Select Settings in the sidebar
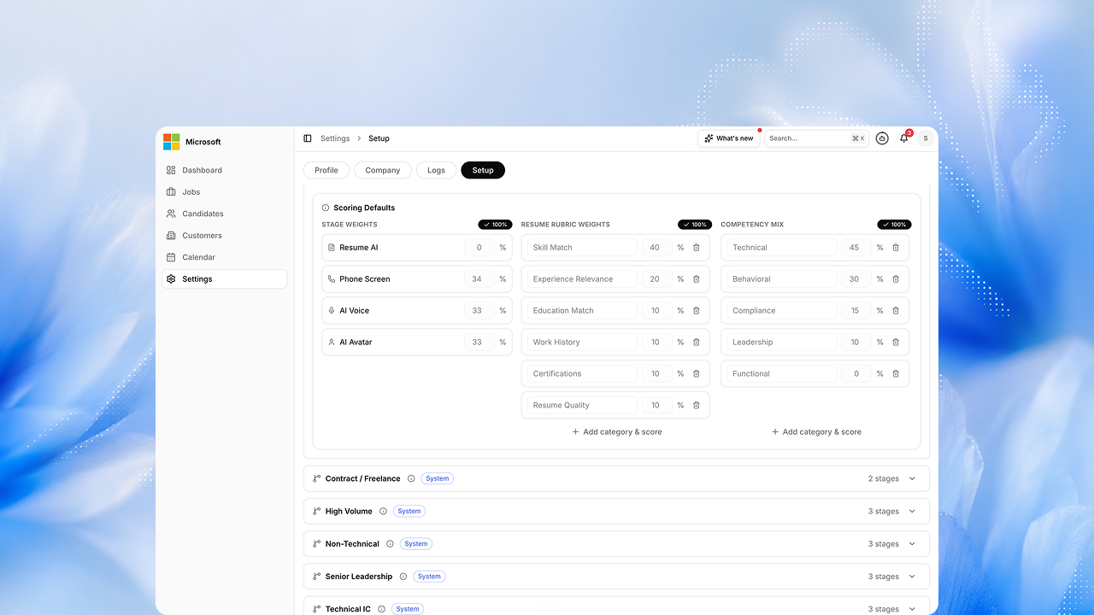Screen dimensions: 1094x615 pos(225,279)
